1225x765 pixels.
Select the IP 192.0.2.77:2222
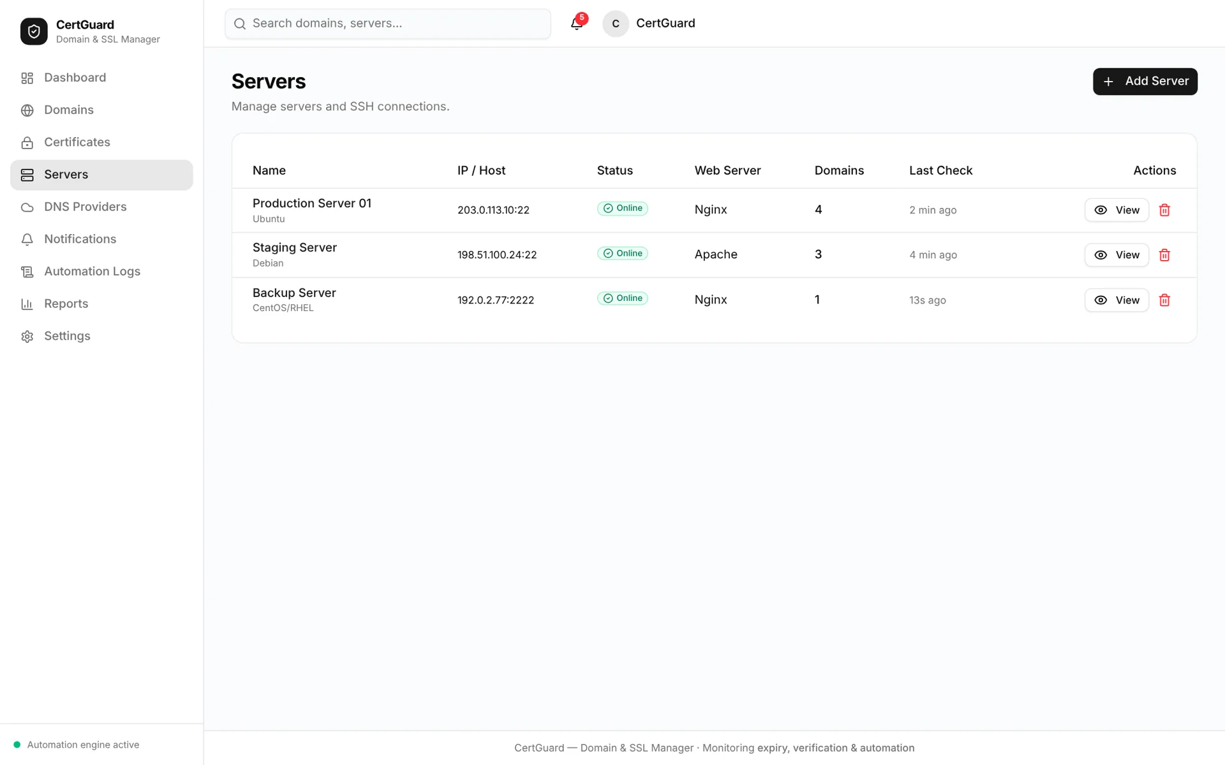(496, 300)
